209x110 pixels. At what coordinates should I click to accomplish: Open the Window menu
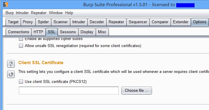[x=56, y=13]
